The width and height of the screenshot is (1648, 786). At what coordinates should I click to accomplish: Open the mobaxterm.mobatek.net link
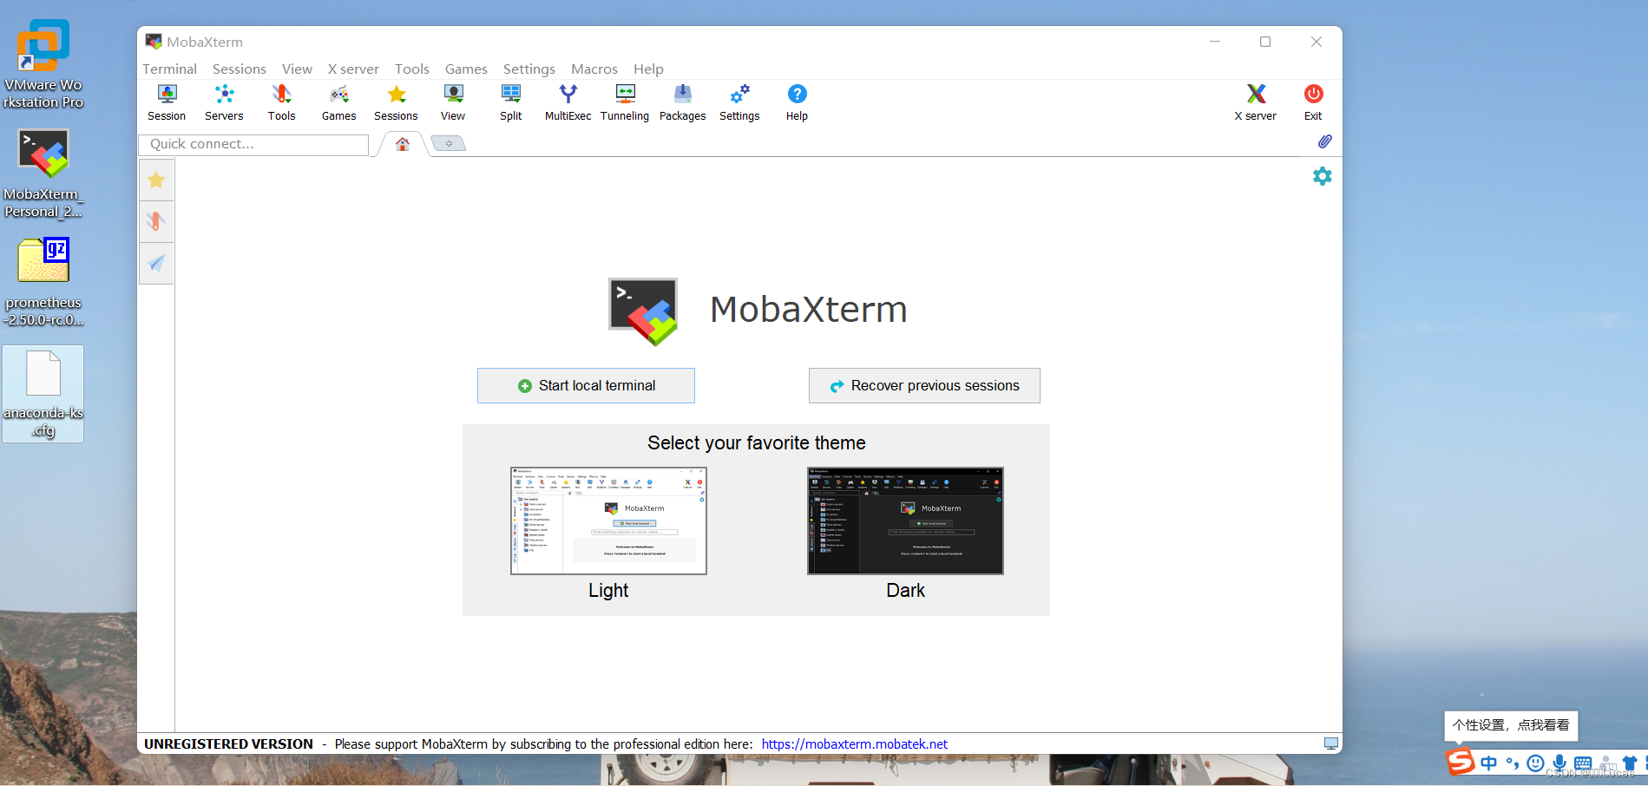pyautogui.click(x=855, y=744)
